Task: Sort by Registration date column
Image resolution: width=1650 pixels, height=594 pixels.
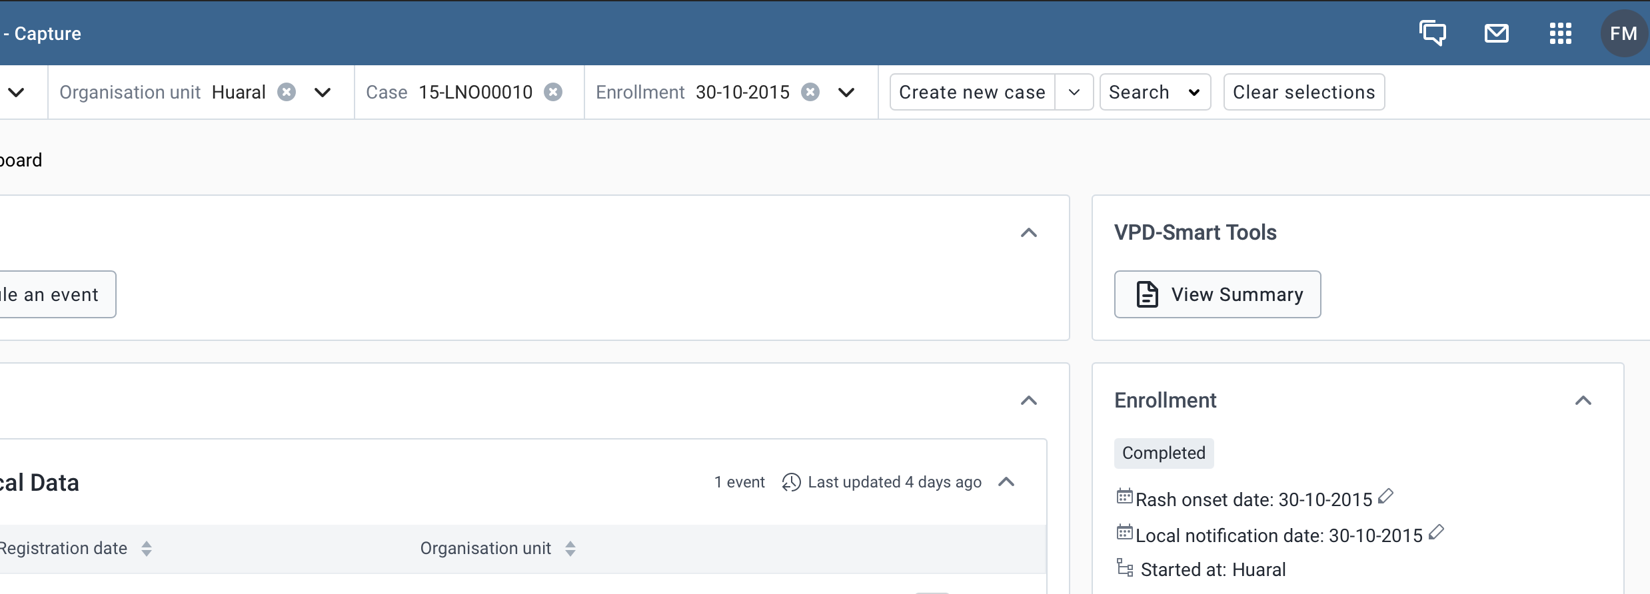Action: pos(145,549)
